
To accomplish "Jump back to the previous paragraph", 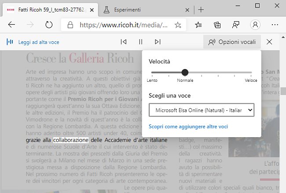I will click(x=124, y=42).
